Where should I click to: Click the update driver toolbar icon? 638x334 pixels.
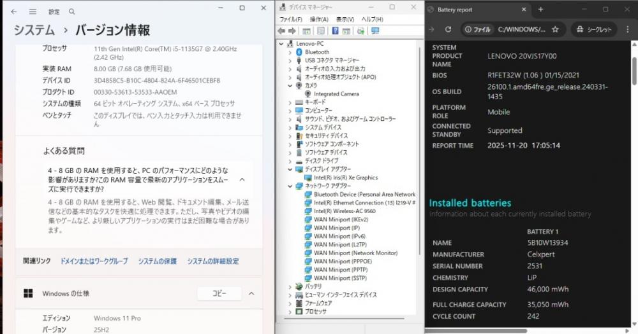360,31
